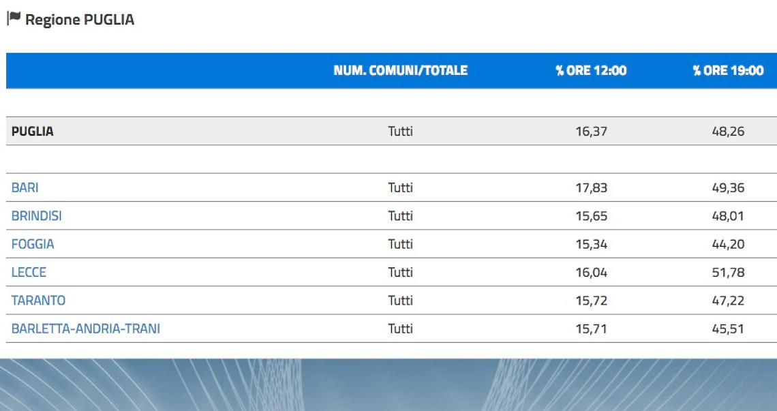Open the FOGGIA province link
The image size is (777, 411).
(x=33, y=244)
